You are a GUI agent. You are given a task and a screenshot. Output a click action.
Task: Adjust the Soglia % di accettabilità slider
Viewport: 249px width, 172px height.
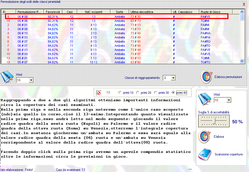[x=214, y=121]
